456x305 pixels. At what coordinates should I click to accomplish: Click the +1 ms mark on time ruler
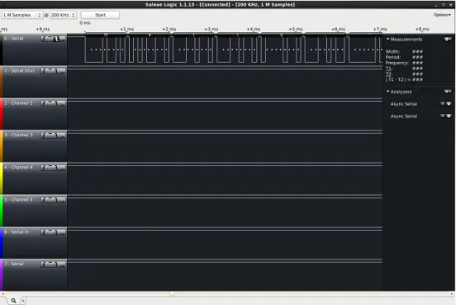click(126, 29)
